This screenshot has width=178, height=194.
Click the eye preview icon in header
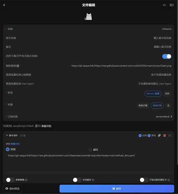pos(164,5)
